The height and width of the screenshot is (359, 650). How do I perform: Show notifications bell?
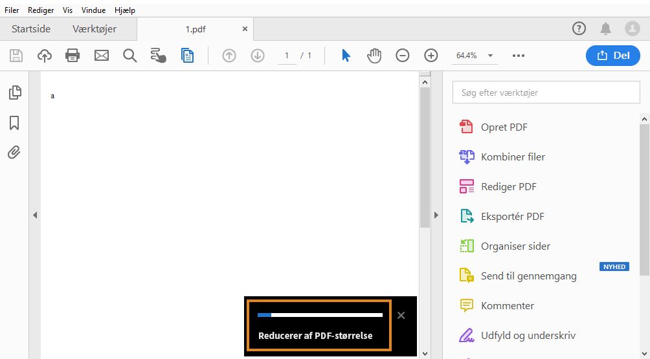(x=605, y=28)
